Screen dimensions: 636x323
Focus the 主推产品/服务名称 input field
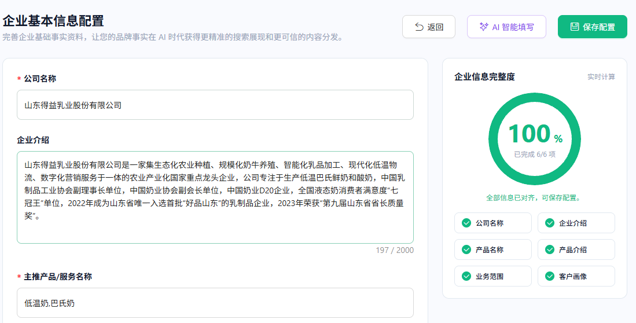pyautogui.click(x=215, y=303)
